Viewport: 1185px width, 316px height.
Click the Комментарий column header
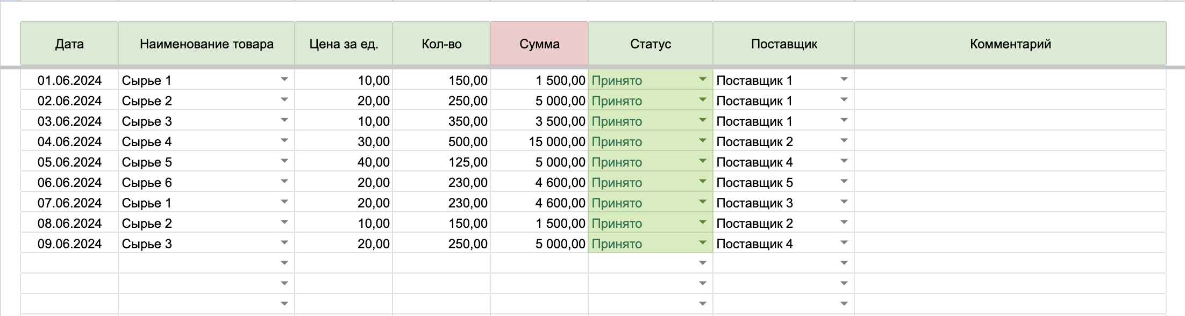(x=1010, y=44)
